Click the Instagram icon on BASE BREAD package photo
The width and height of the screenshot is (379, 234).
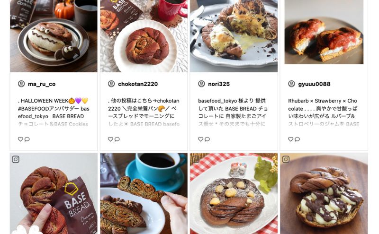(x=16, y=159)
